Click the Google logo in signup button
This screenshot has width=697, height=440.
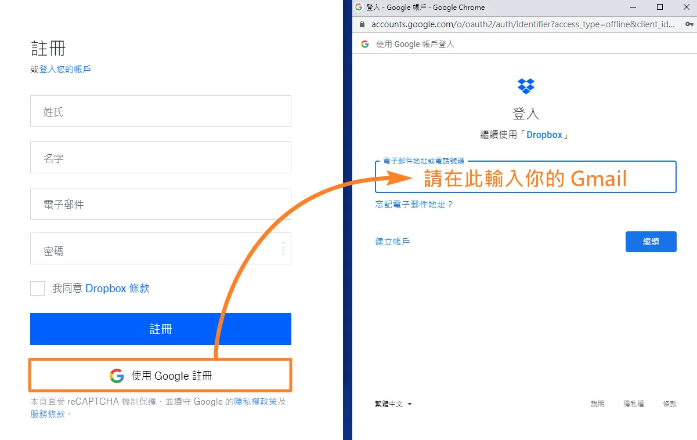tap(117, 376)
